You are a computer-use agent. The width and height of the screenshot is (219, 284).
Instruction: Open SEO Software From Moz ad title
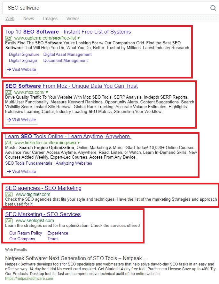(x=72, y=86)
